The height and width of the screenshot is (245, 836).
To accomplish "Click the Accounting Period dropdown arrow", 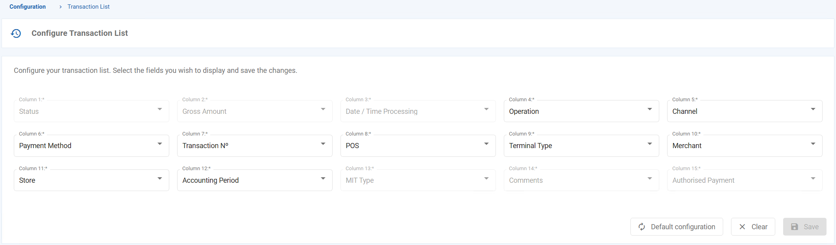I will (323, 179).
